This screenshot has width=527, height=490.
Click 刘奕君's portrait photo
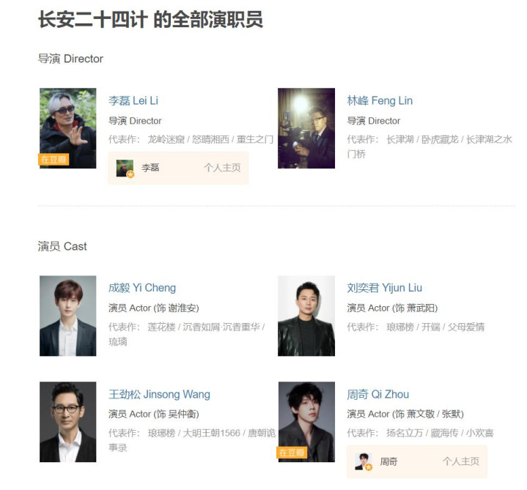point(306,316)
